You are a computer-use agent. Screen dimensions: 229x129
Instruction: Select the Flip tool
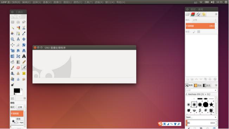pos(13,56)
